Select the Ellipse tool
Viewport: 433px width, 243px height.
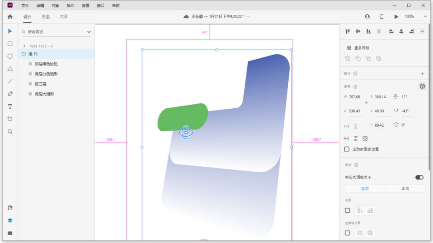click(10, 56)
